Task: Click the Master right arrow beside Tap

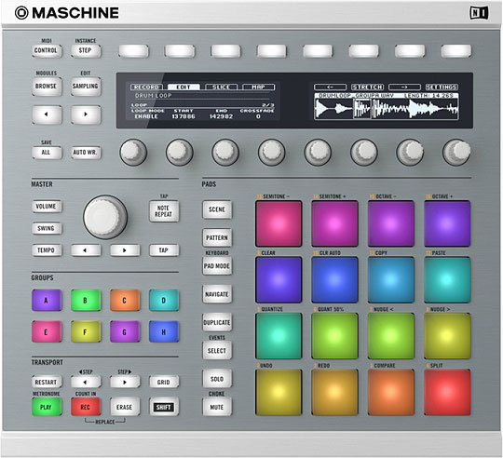Action: [x=125, y=250]
